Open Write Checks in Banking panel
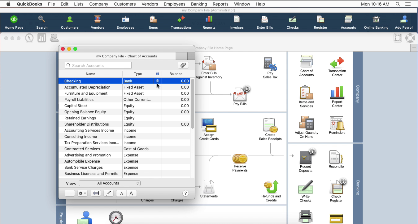Screen dimensions: 418x224 click(306, 191)
